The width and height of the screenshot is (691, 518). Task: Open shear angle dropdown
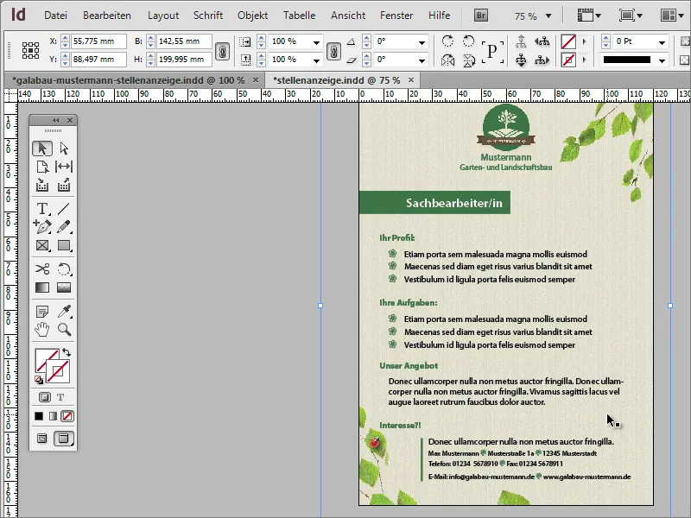click(422, 60)
